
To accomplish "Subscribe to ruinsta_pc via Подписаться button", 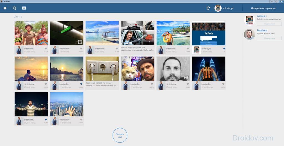I will point(269,24).
